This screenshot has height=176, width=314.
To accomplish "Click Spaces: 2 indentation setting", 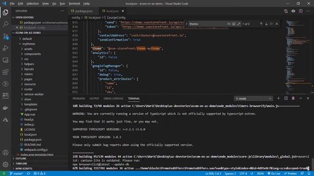I will point(230,174).
